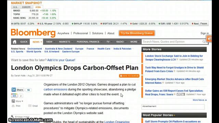This screenshot has height=123, width=219.
Task: Click the Bloomberg logo
Action: click(33, 33)
